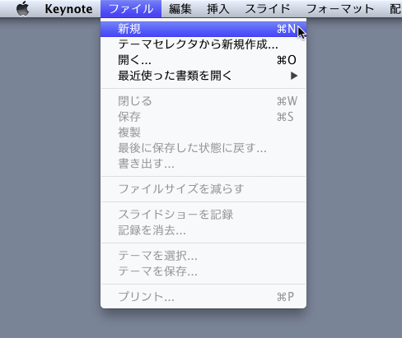Open the Keynote application menu
Viewport: 402px width, 338px height.
point(68,9)
